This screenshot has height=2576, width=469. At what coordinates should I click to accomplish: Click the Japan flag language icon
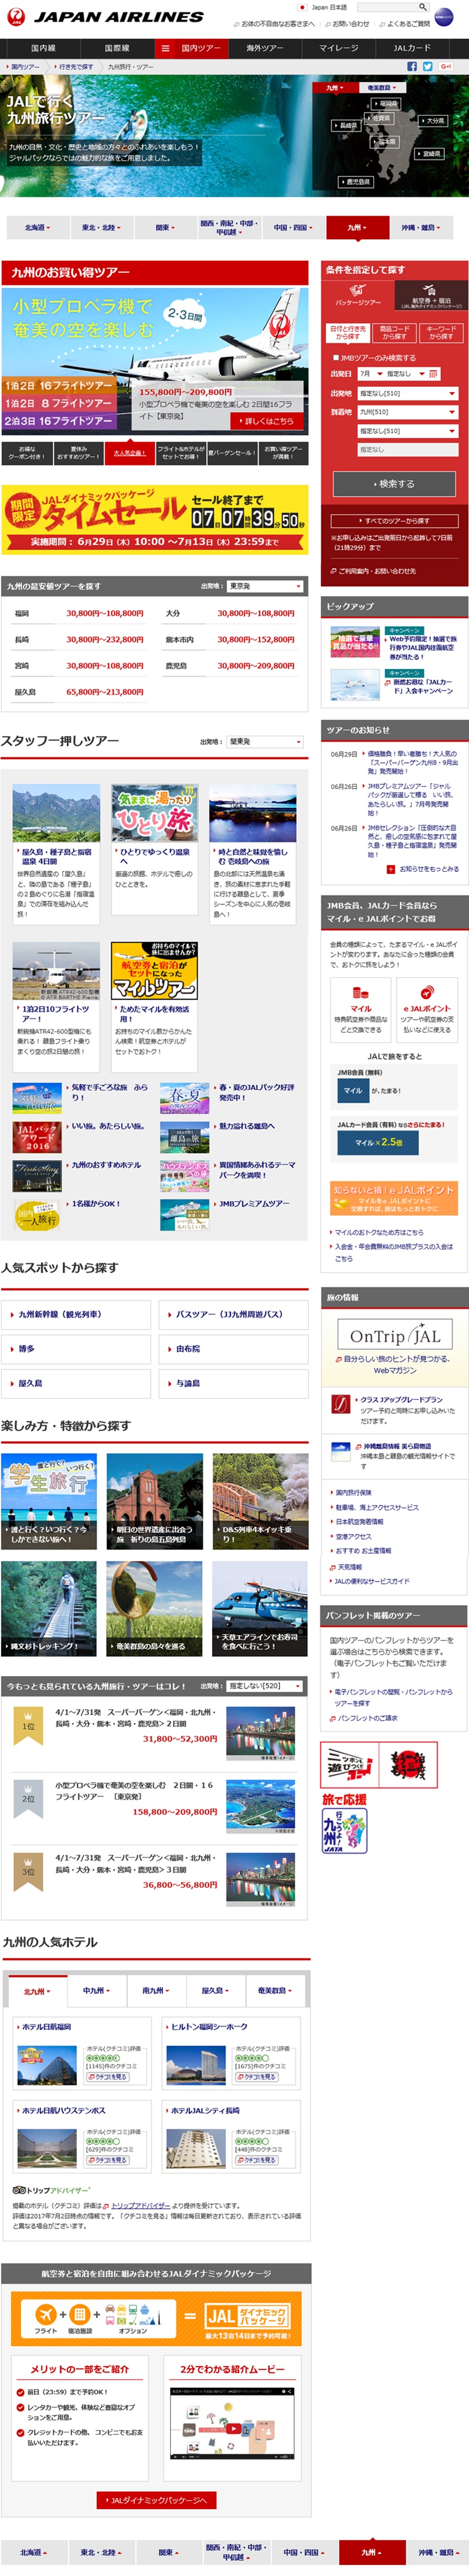tap(302, 7)
